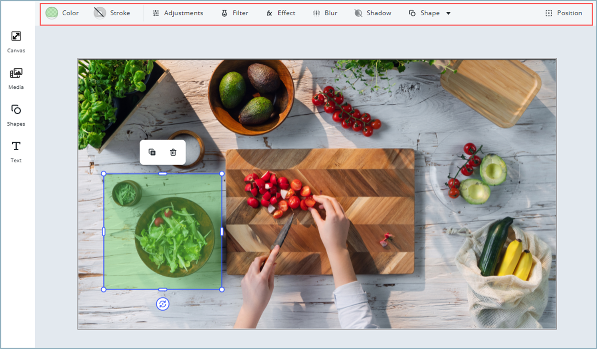Click the Shape label in toolbar
This screenshot has height=349, width=597.
click(x=429, y=13)
